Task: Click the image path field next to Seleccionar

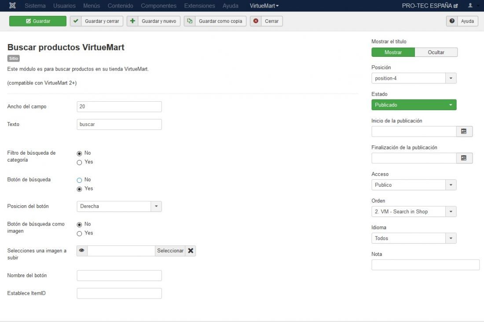Action: (x=121, y=251)
